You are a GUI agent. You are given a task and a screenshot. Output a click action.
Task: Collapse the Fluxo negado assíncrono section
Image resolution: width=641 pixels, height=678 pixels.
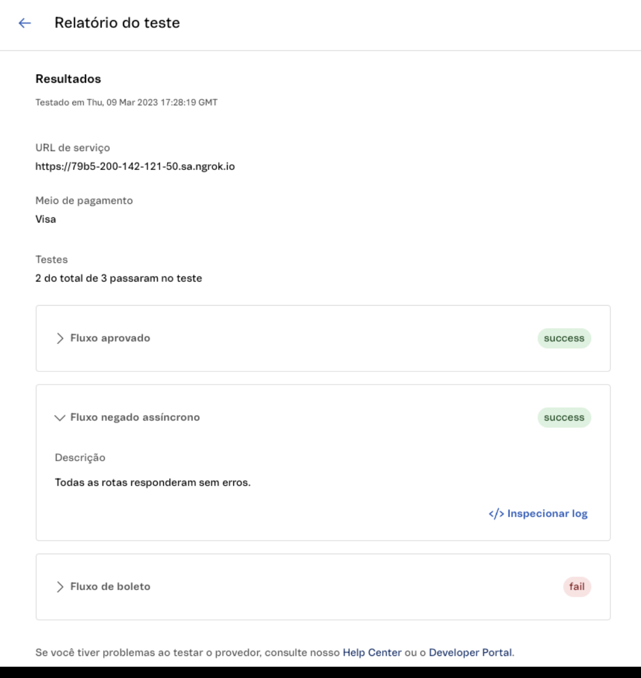click(x=136, y=417)
